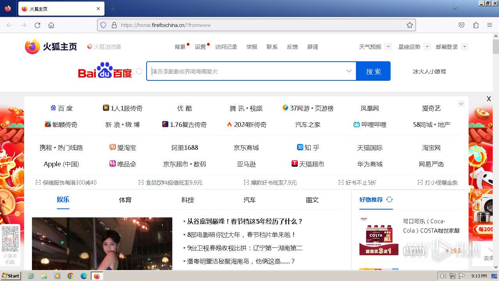The height and width of the screenshot is (281, 499).
Task: Open the QR code for 火狐手机版
Action: pyautogui.click(x=10, y=238)
